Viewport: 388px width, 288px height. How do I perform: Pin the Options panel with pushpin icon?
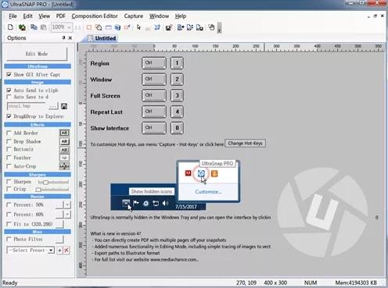tap(63, 38)
